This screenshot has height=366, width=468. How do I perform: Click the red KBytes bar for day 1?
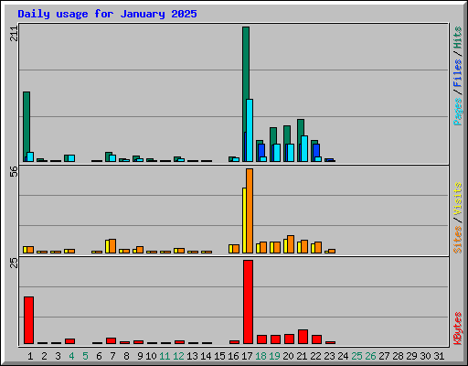pyautogui.click(x=28, y=320)
